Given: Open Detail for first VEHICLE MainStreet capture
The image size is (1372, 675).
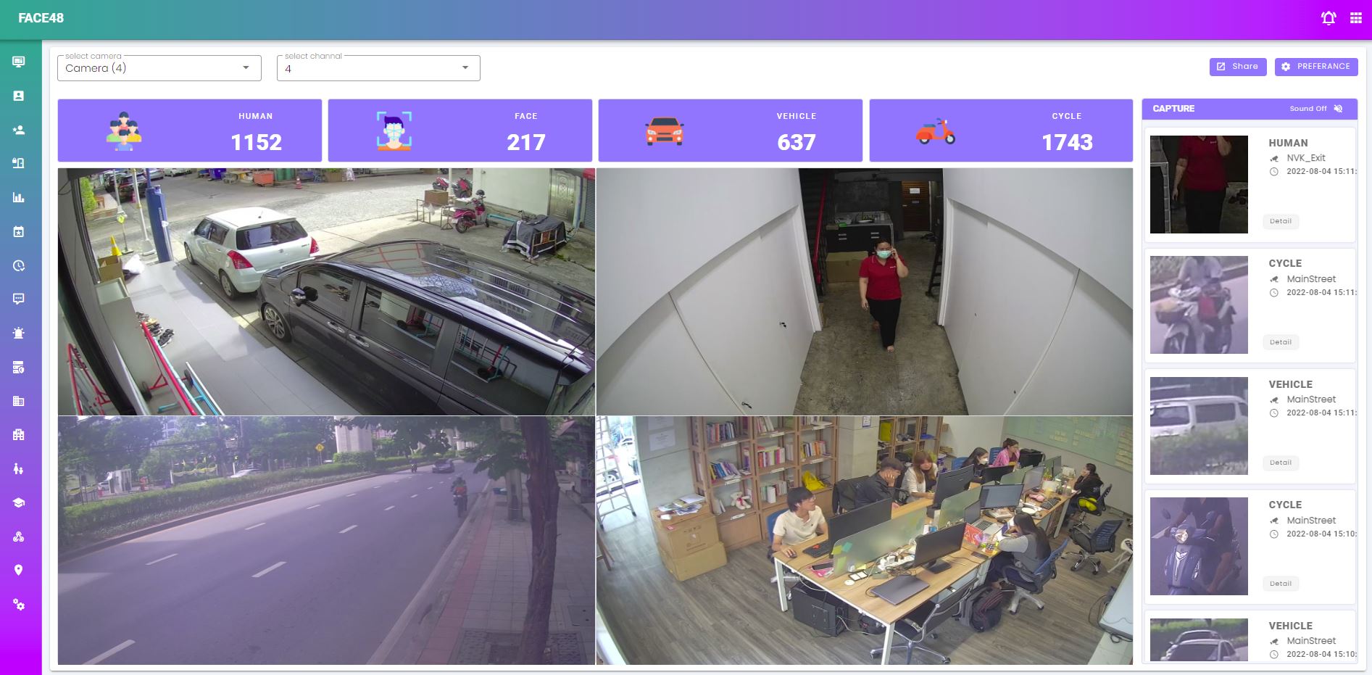Looking at the screenshot, I should tap(1281, 463).
